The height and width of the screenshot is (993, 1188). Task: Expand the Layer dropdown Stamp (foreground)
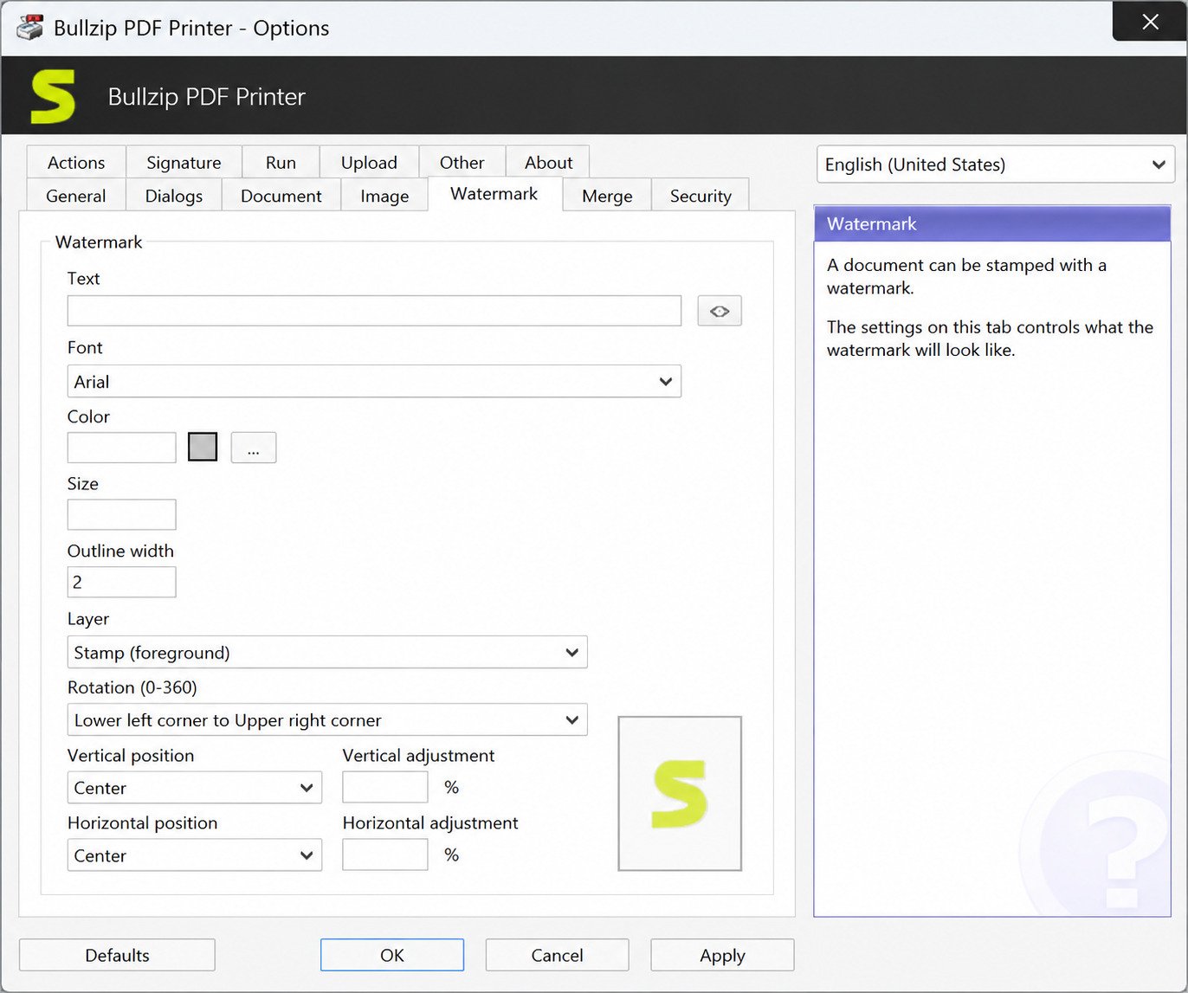[x=327, y=652]
